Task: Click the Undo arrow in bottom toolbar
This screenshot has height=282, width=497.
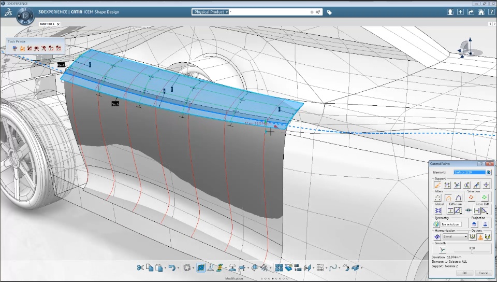Action: point(171,267)
